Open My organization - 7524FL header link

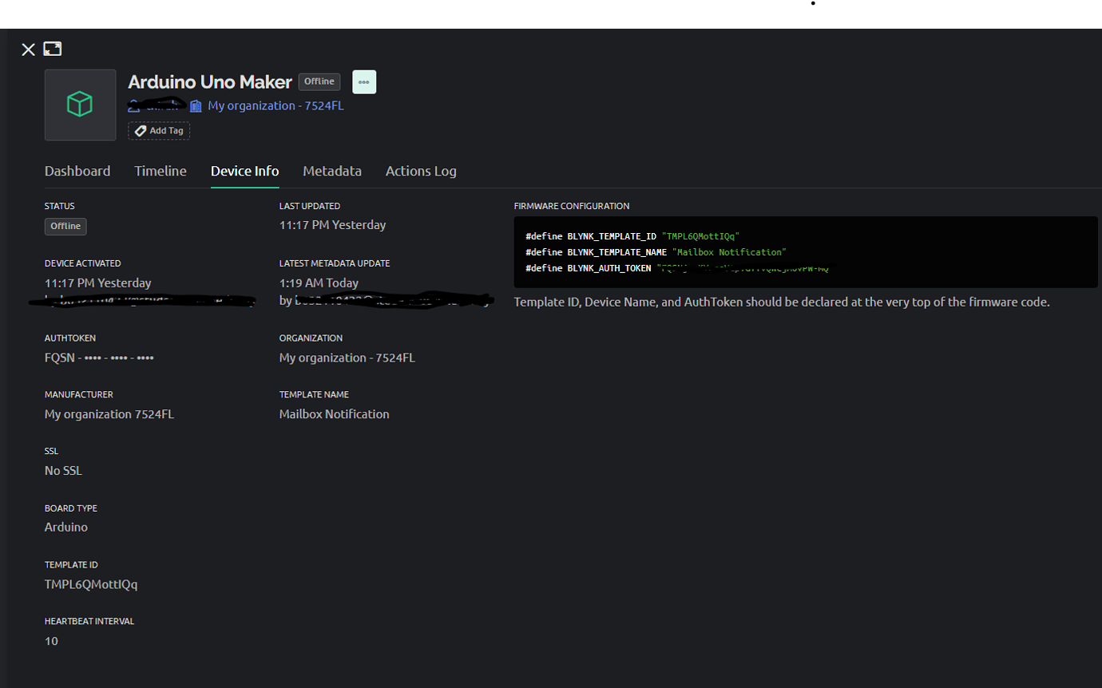(x=275, y=105)
